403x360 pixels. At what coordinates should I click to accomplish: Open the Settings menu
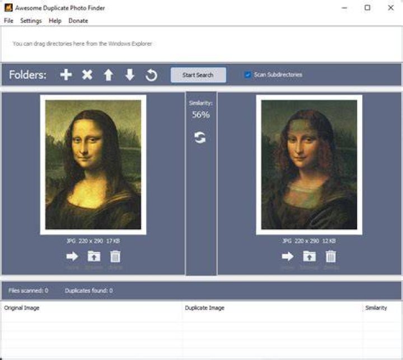pyautogui.click(x=31, y=21)
